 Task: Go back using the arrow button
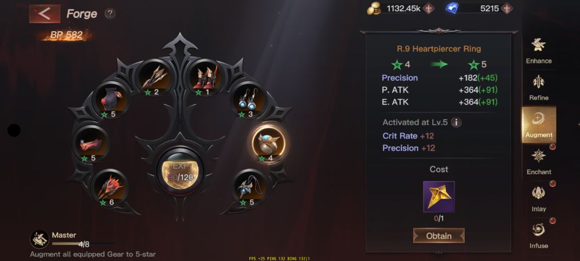[x=45, y=14]
